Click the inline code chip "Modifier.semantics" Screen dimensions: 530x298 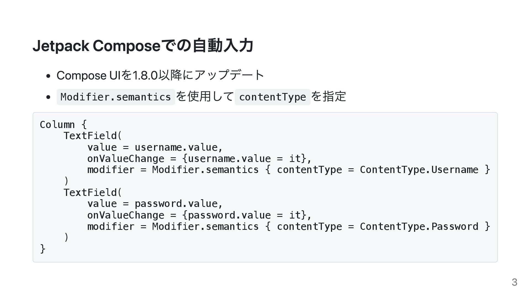[116, 97]
